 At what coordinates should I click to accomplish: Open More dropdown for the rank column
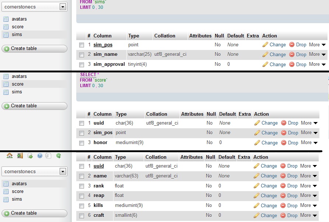[309, 186]
